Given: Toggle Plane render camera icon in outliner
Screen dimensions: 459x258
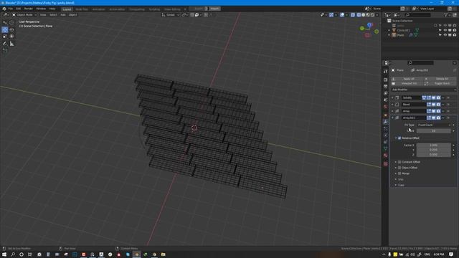Looking at the screenshot, I should coord(454,35).
